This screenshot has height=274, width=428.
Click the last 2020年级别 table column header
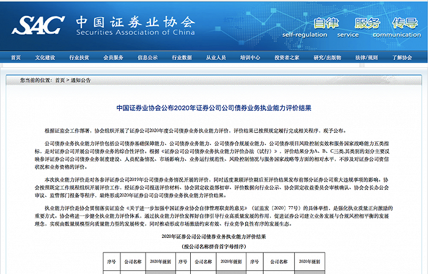point(309,261)
